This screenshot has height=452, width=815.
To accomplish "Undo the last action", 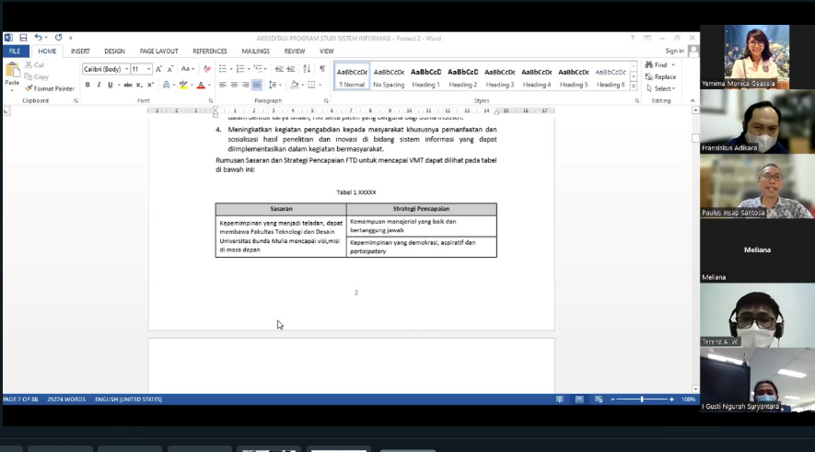I will coord(38,38).
